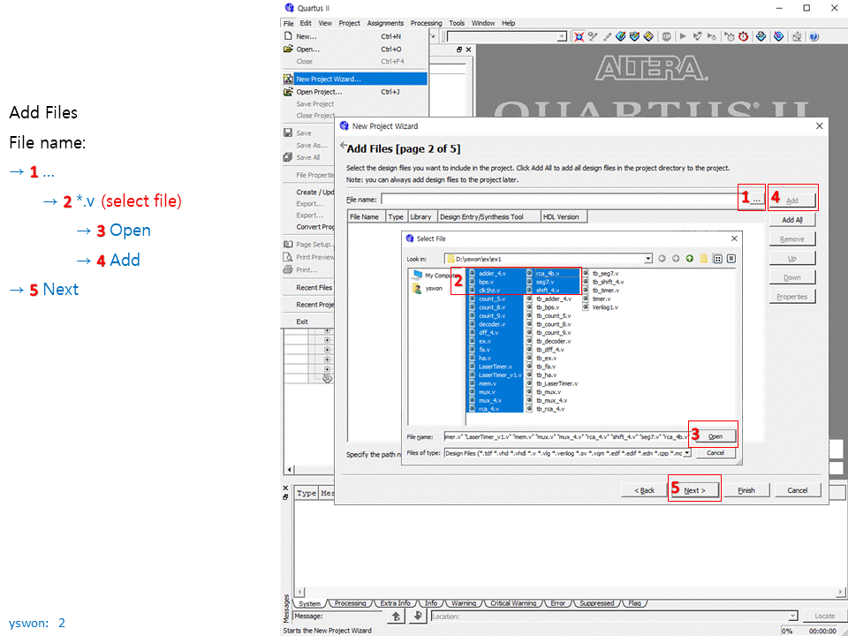Click the browse "..." button beside File name
The width and height of the screenshot is (848, 636).
click(x=757, y=200)
